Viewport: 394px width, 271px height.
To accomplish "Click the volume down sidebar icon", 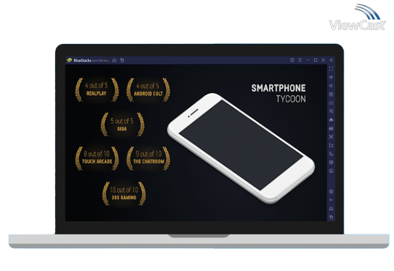I will click(x=331, y=86).
